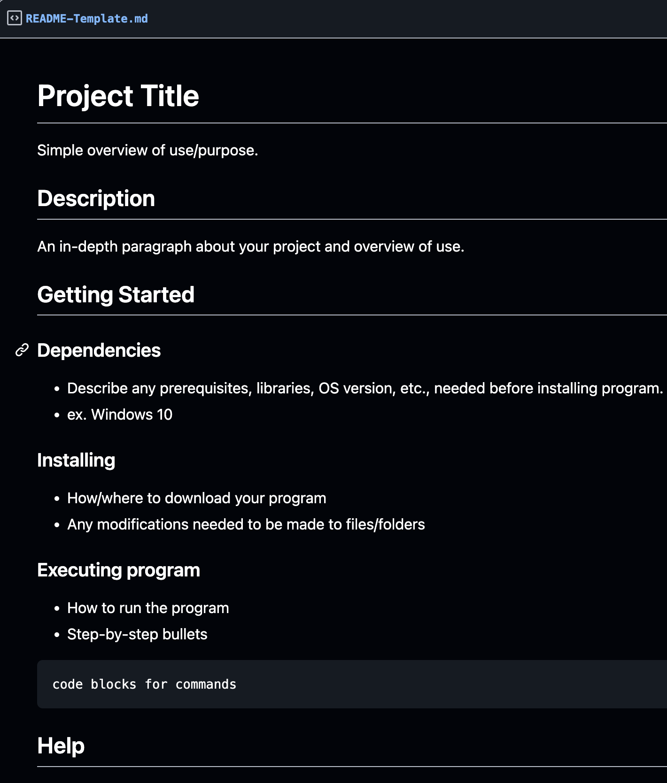This screenshot has height=783, width=667.
Task: Click the "An in-depth paragraph" description text
Action: [250, 246]
